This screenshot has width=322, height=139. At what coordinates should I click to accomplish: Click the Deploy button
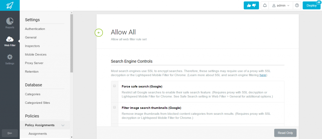(312, 6)
